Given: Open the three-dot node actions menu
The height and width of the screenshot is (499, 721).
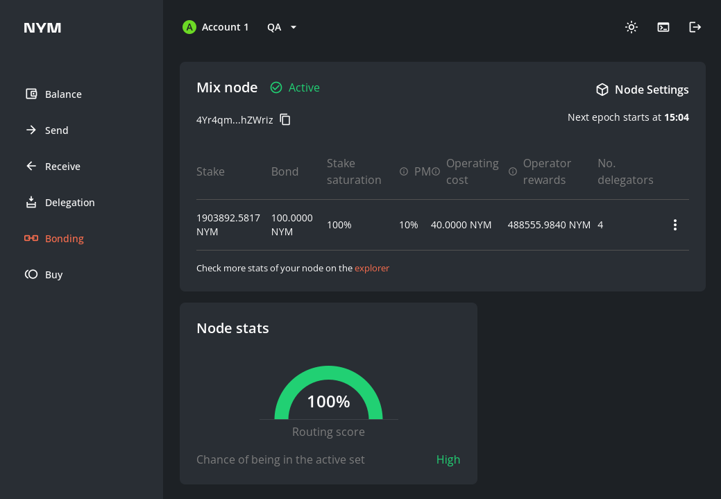Looking at the screenshot, I should click(675, 225).
